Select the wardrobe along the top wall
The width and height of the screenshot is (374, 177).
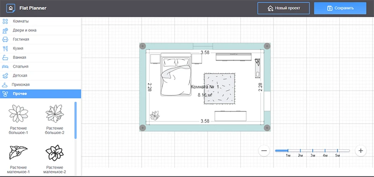[234, 57]
